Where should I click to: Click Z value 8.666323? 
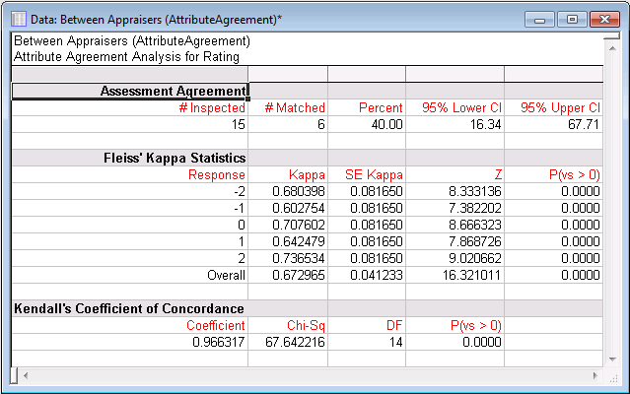click(455, 226)
